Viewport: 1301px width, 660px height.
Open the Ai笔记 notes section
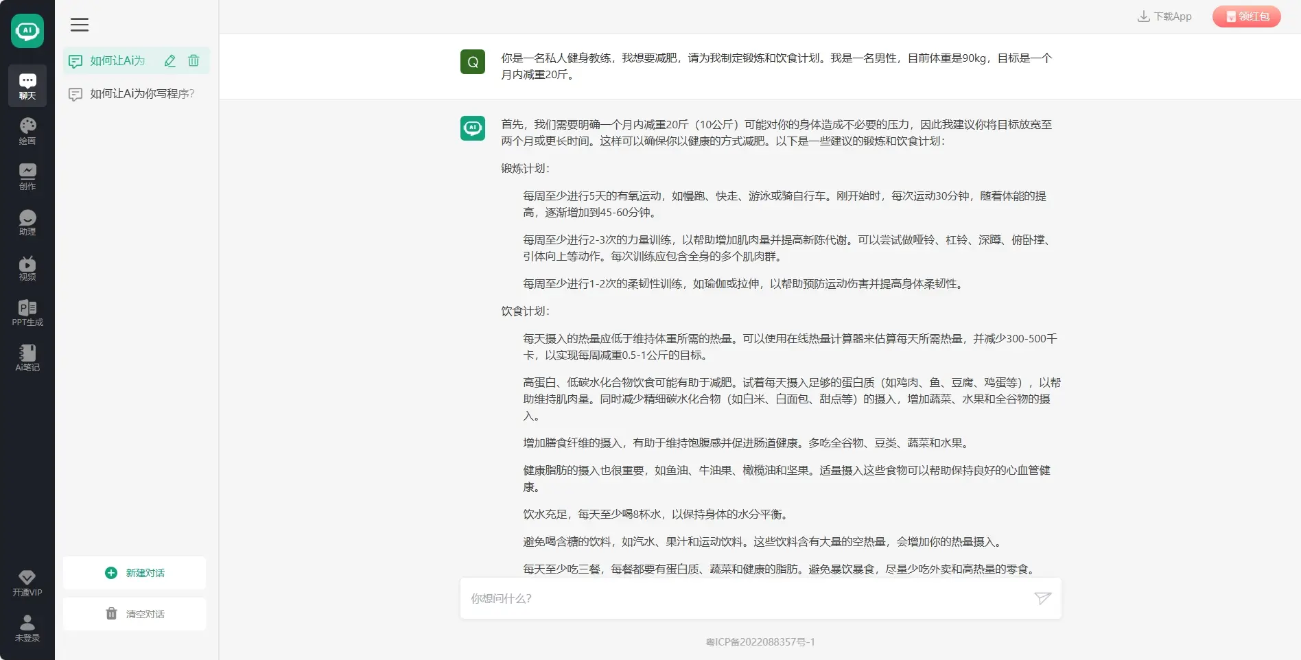point(27,358)
